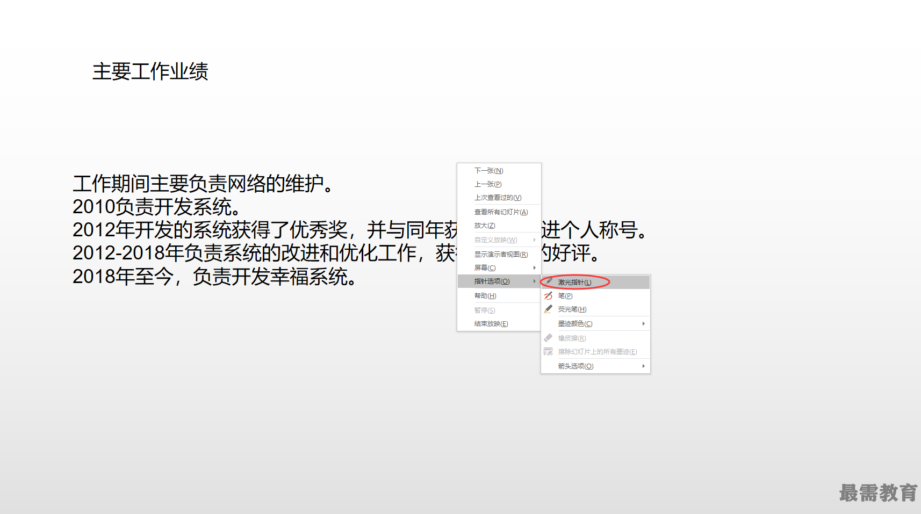Select 上次查看过的(V) menu entry
The width and height of the screenshot is (921, 514).
tap(499, 197)
